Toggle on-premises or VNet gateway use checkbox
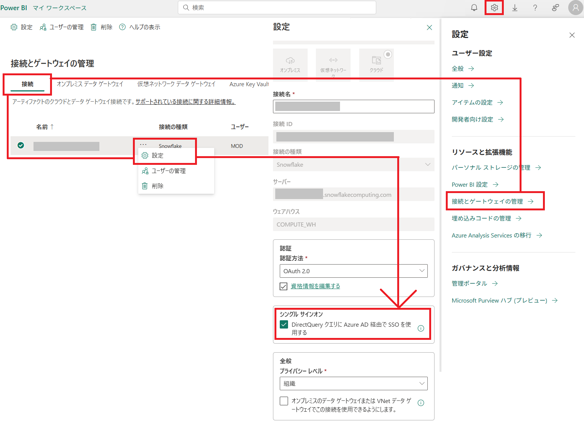This screenshot has height=423, width=584. pyautogui.click(x=284, y=401)
